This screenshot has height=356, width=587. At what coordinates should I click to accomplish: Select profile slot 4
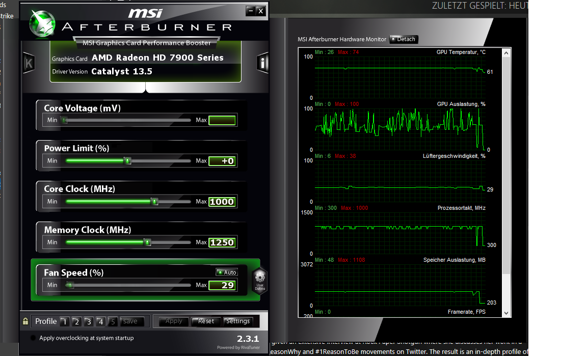100,321
